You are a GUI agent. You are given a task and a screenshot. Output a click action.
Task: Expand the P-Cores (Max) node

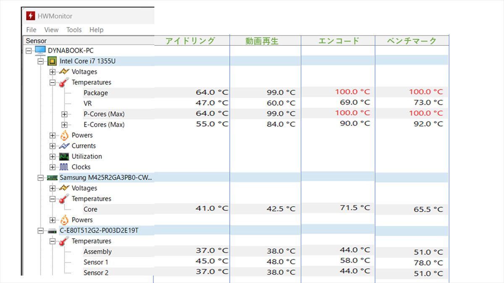tap(64, 114)
